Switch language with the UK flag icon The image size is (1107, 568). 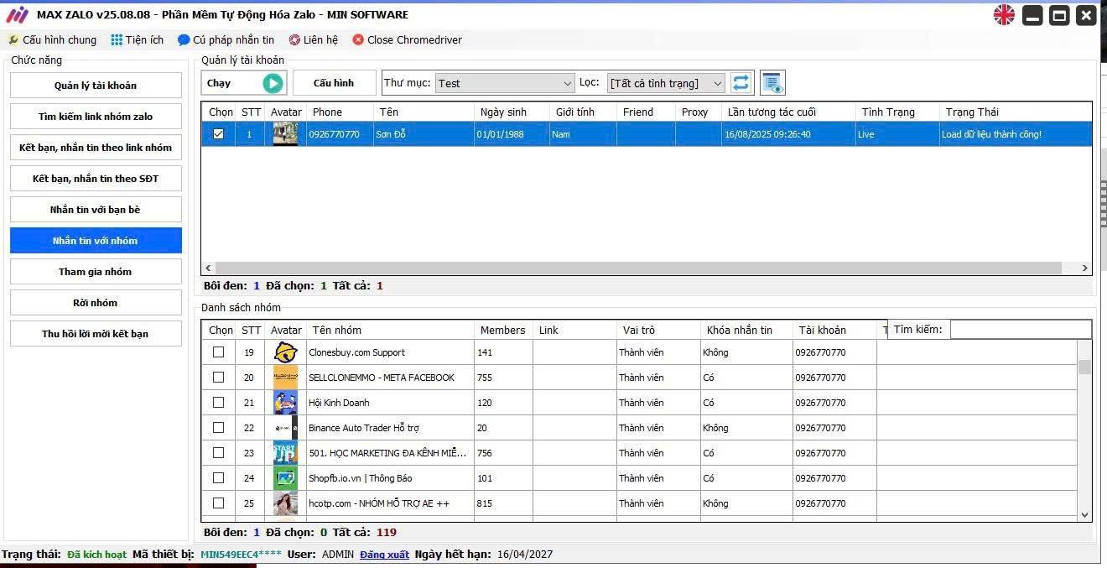(1004, 15)
